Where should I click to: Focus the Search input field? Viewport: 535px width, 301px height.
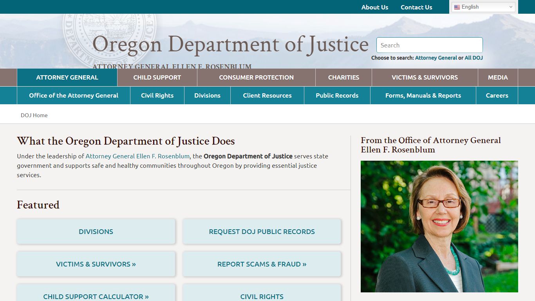coord(429,45)
